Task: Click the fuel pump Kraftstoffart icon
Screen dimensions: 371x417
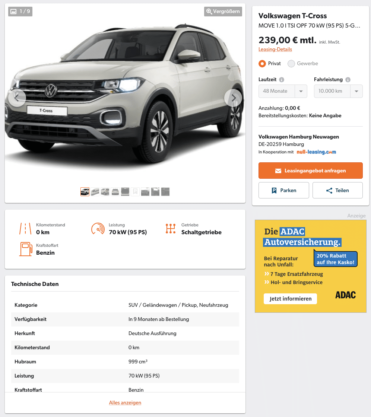Action: [26, 249]
